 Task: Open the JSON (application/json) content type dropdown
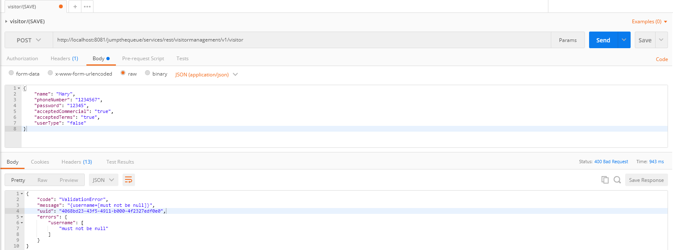point(206,74)
